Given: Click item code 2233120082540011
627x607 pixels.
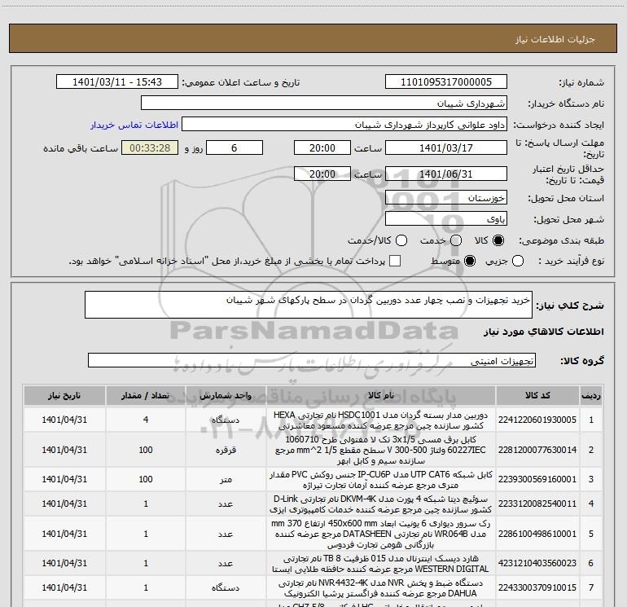Looking at the screenshot, I should coord(537,504).
